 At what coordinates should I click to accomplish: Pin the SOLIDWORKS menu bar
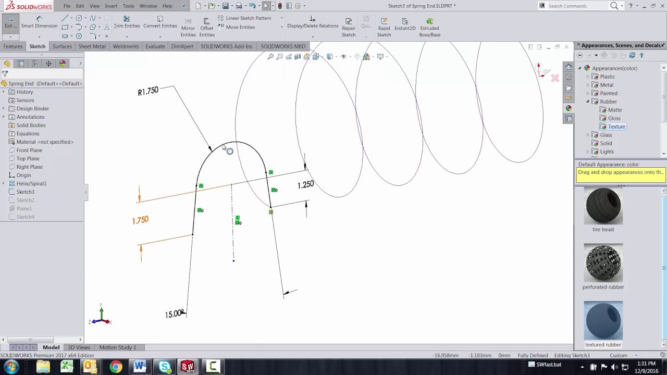pyautogui.click(x=183, y=6)
